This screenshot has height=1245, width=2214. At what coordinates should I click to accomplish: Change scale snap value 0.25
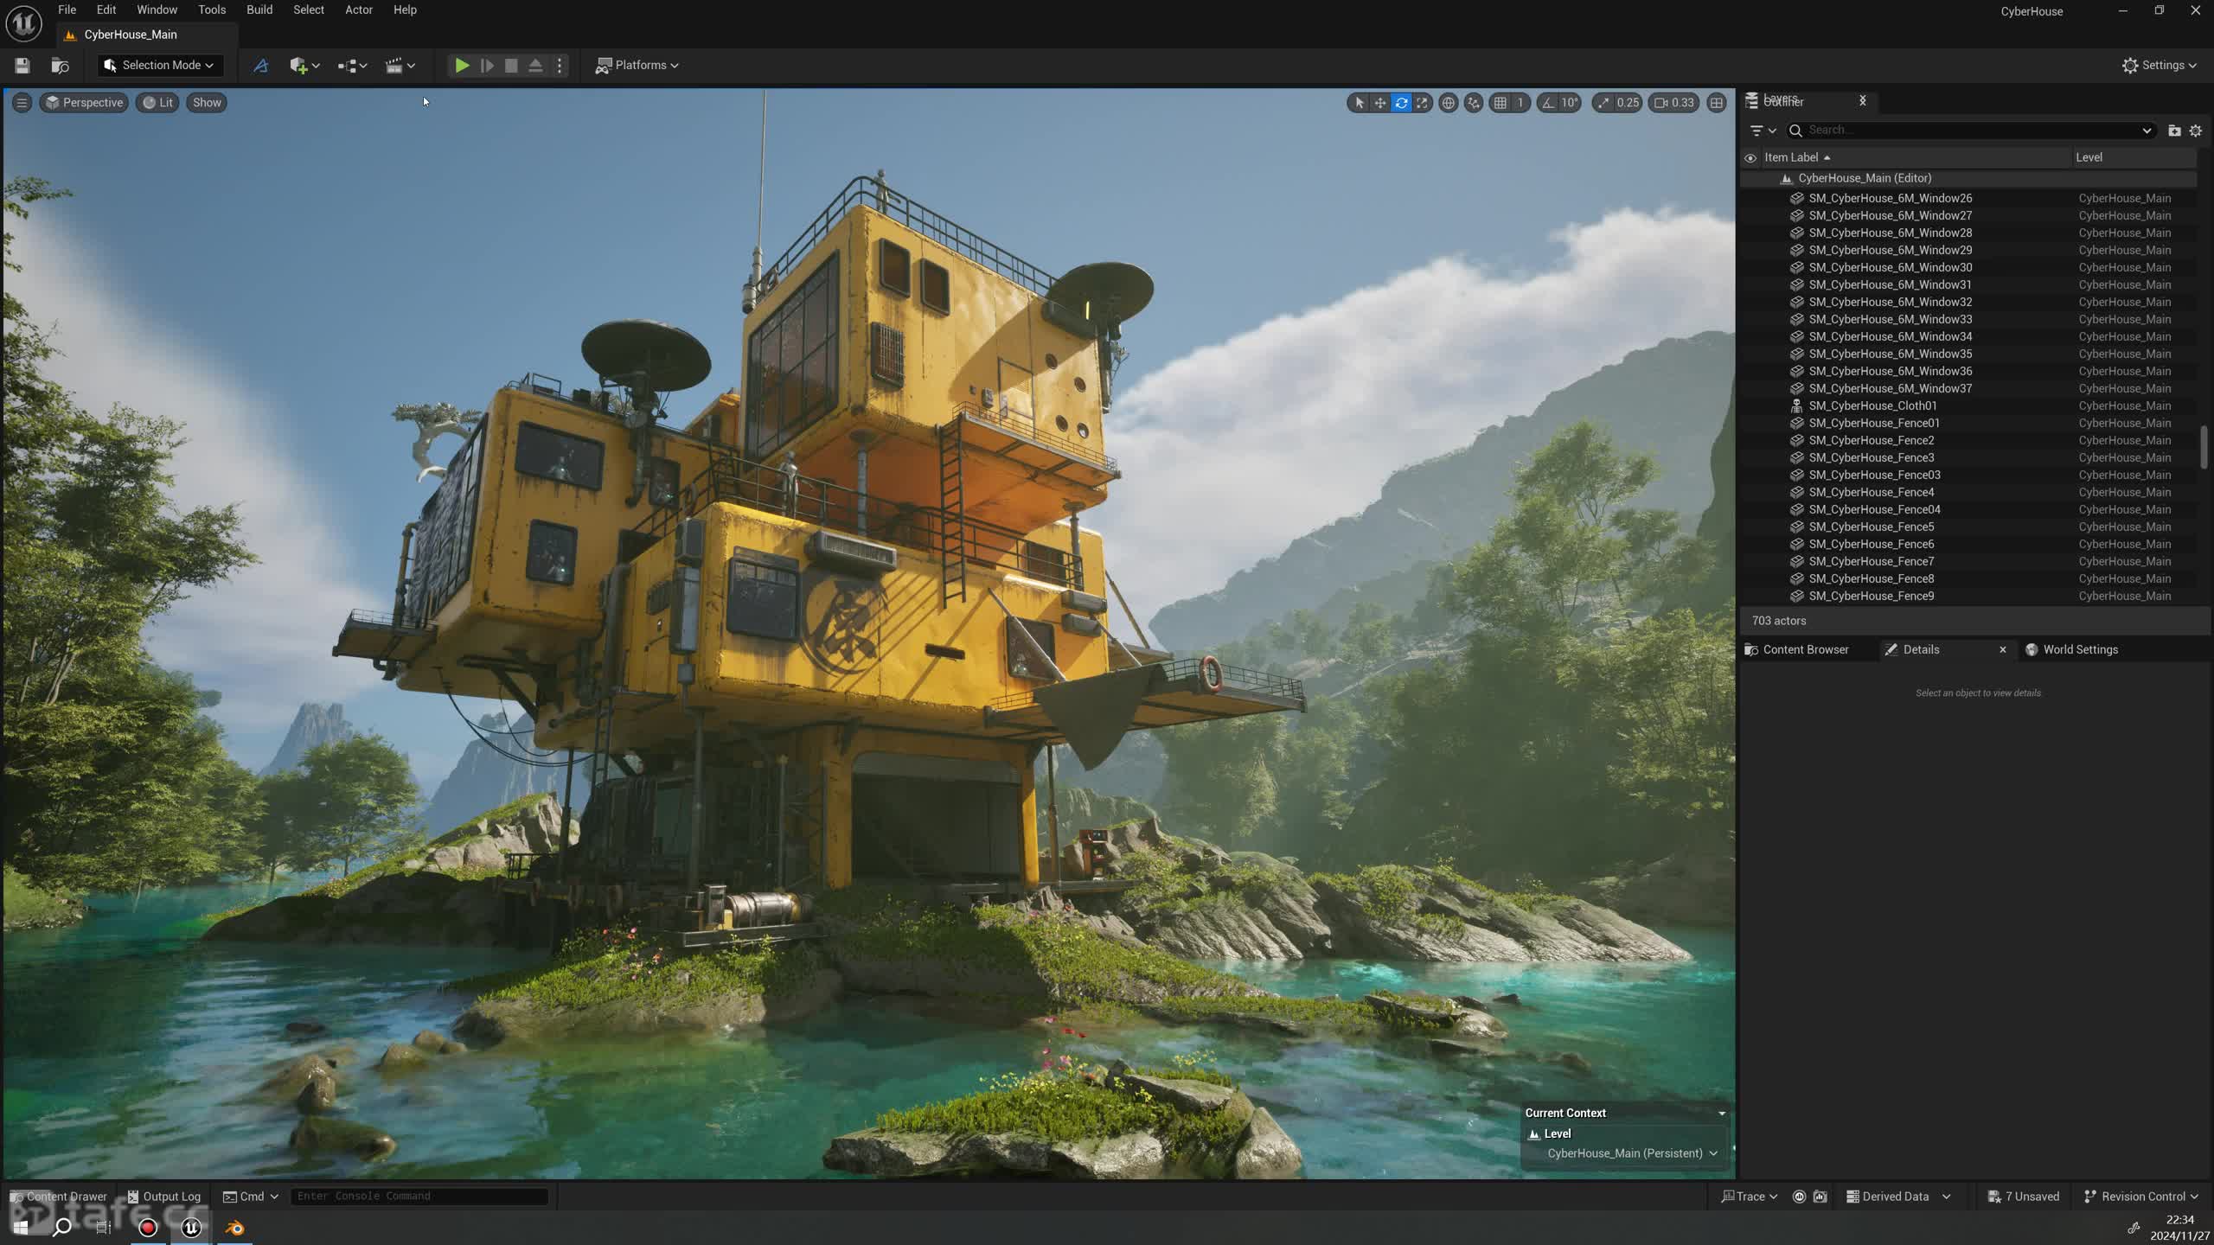point(1628,103)
